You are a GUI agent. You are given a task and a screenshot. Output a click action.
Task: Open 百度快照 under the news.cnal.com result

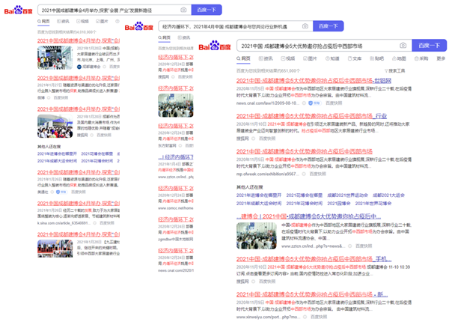tap(334, 103)
